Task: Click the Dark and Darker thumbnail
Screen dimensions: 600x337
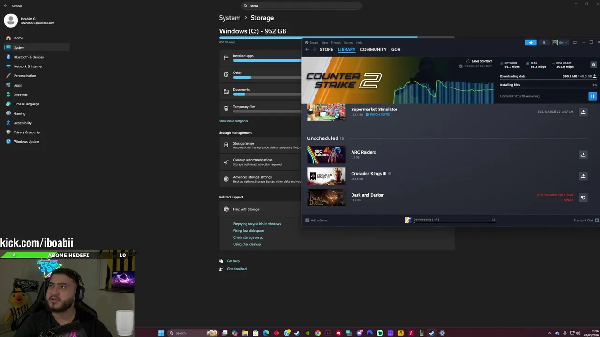Action: (x=326, y=198)
